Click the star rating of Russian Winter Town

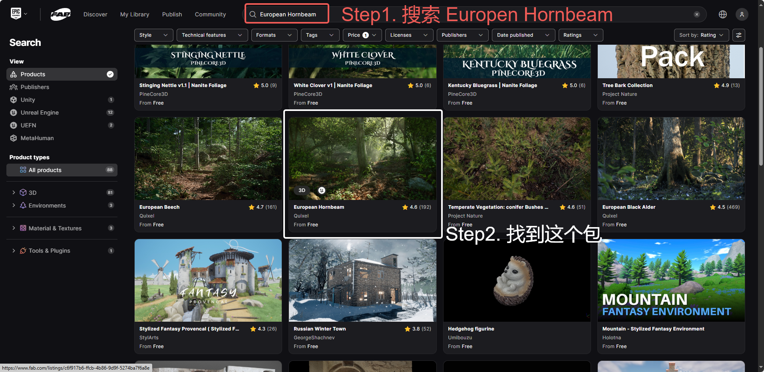[x=418, y=329]
